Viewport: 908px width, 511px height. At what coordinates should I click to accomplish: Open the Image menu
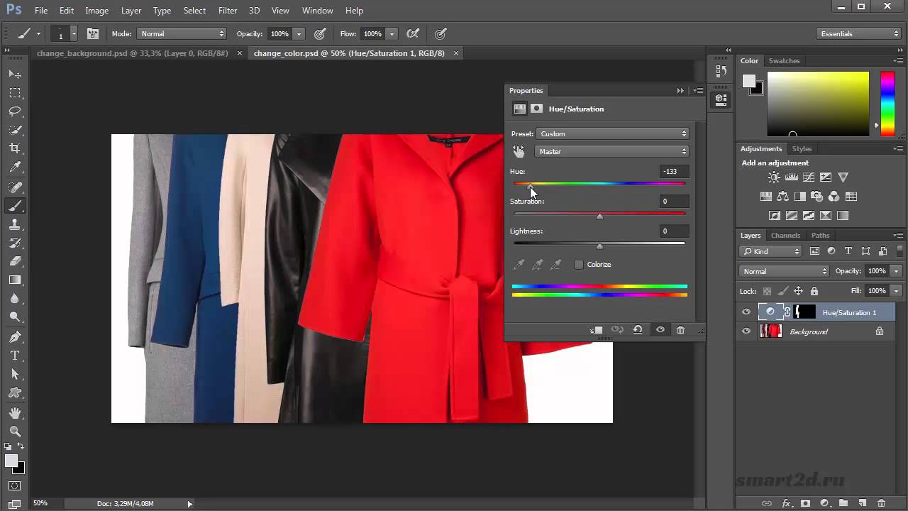[x=96, y=11]
